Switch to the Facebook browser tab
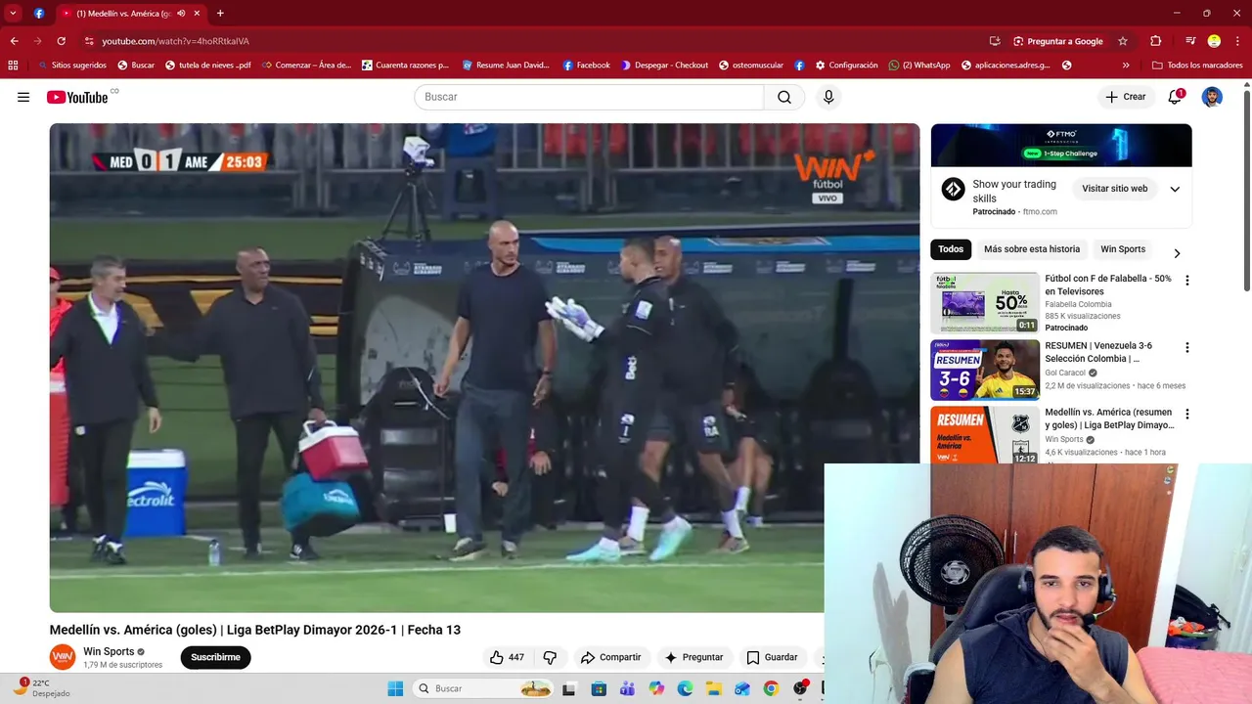Screen dimensions: 1252x704 pyautogui.click(x=38, y=14)
